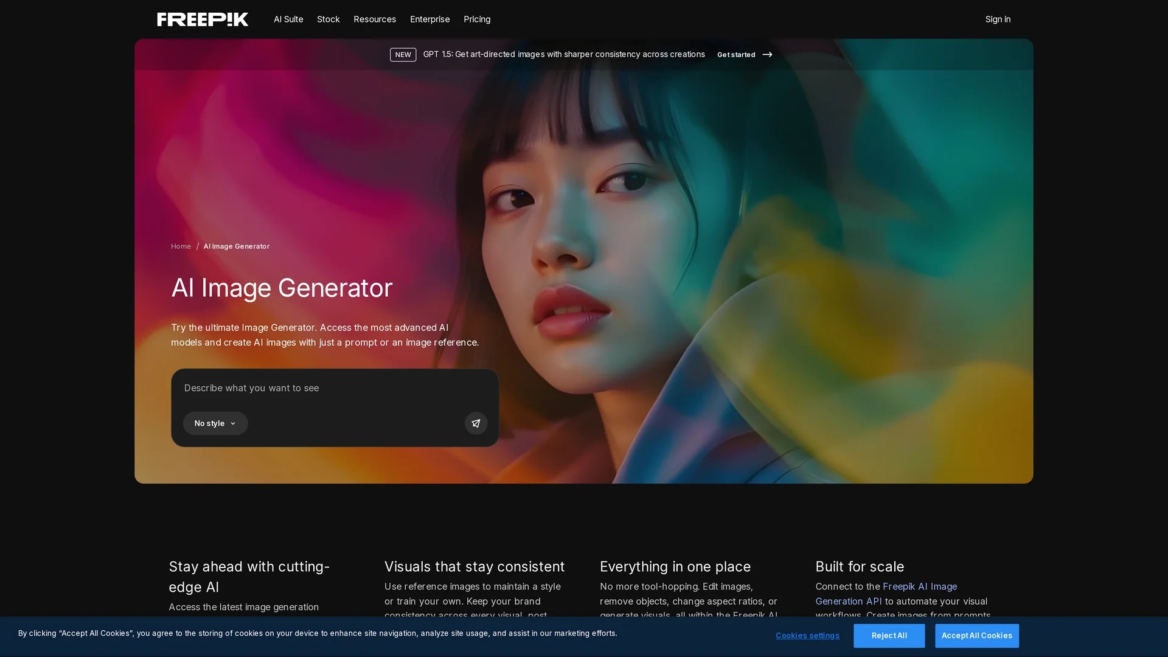Click the Everything in one place heading

(675, 566)
